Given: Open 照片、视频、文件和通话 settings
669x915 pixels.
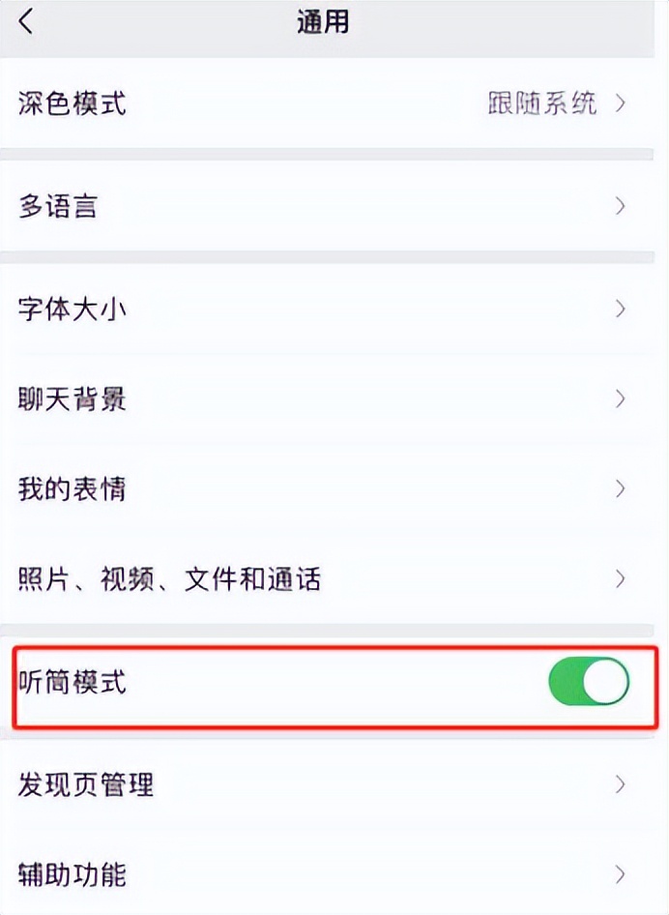Looking at the screenshot, I should (169, 579).
